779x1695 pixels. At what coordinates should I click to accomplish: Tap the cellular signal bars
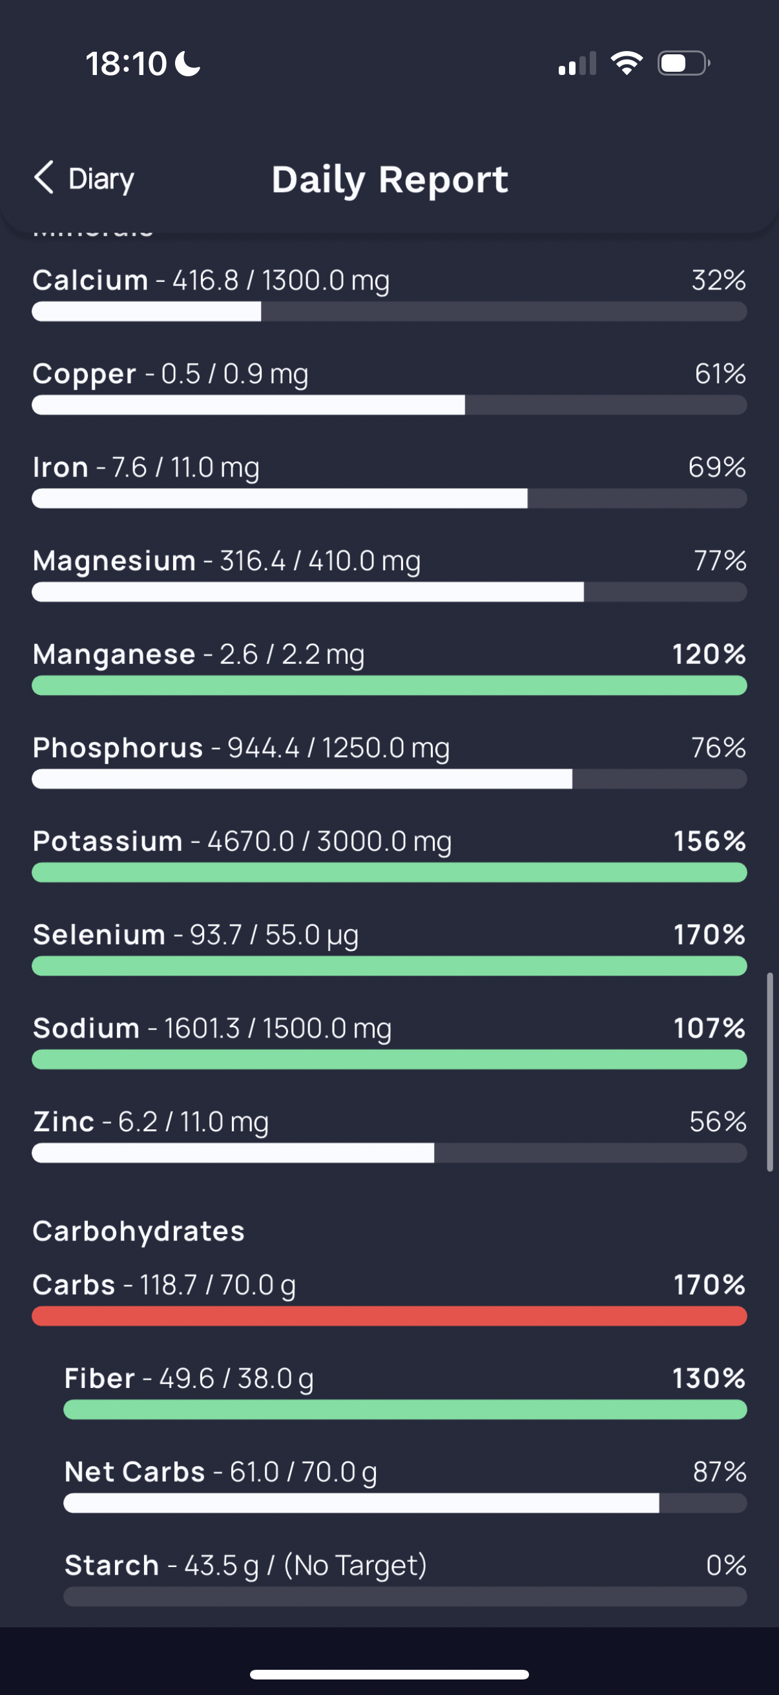click(x=577, y=64)
